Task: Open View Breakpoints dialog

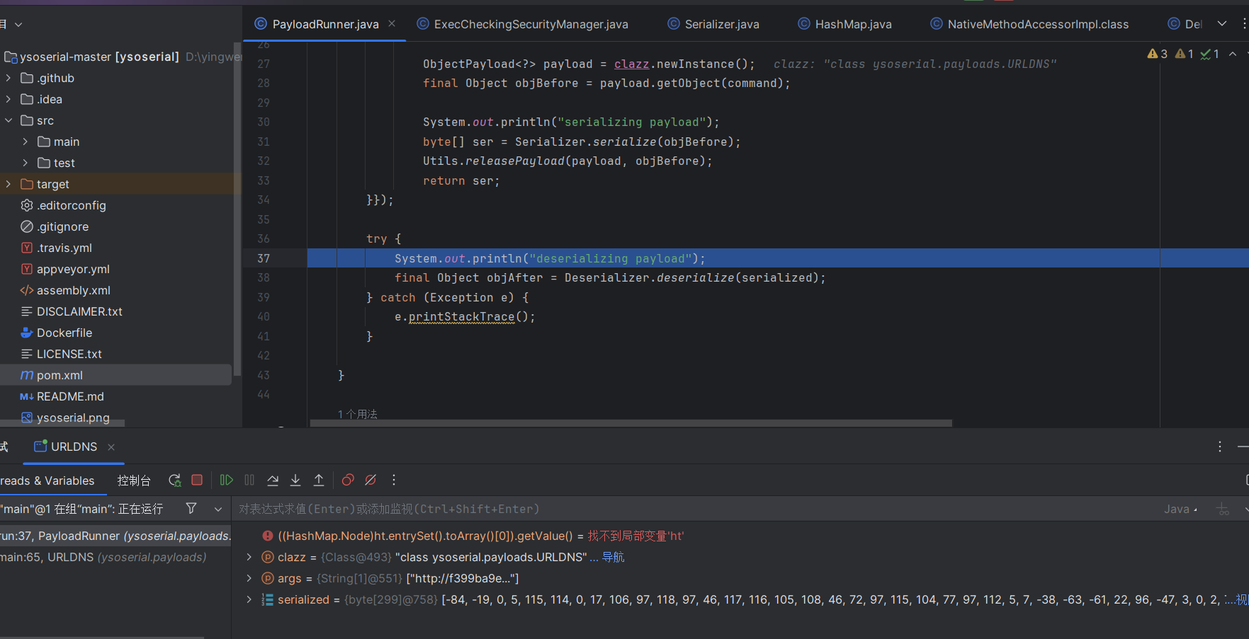Action: 348,480
